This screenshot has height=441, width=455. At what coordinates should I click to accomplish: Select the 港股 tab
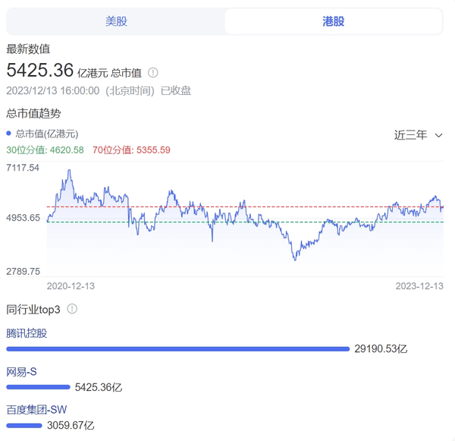tap(334, 21)
